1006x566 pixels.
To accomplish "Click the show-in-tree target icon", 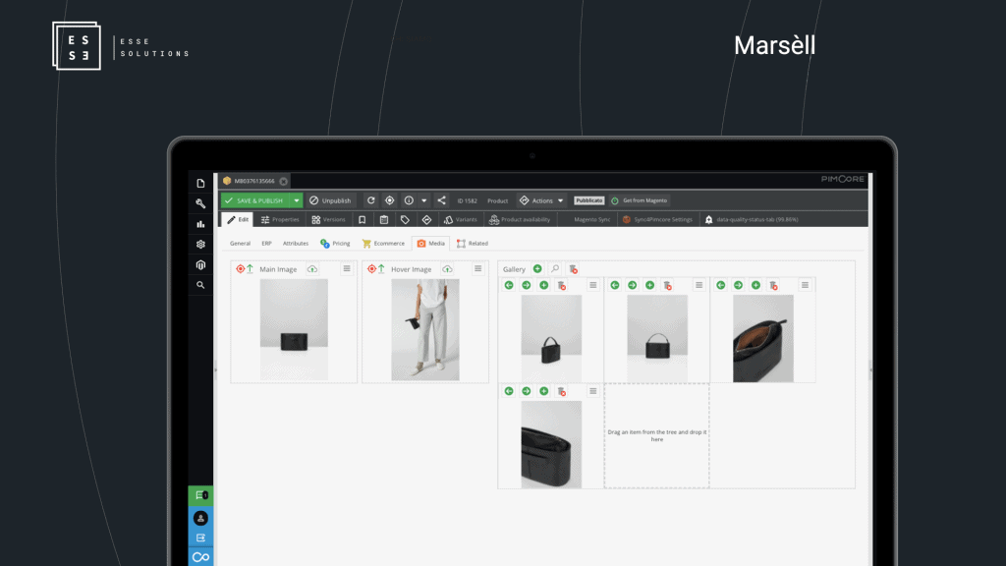I will (389, 200).
